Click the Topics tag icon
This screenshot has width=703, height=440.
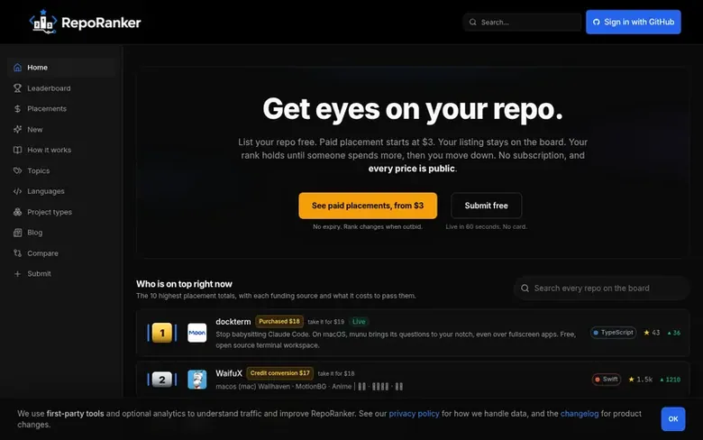coord(17,171)
